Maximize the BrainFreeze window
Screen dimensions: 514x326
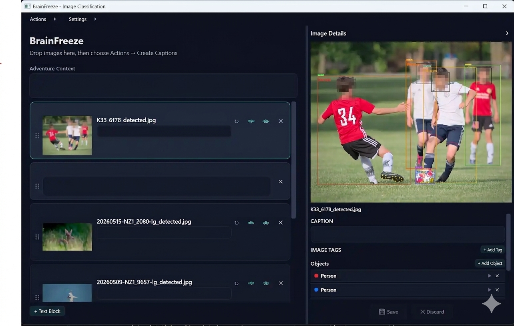coord(485,6)
